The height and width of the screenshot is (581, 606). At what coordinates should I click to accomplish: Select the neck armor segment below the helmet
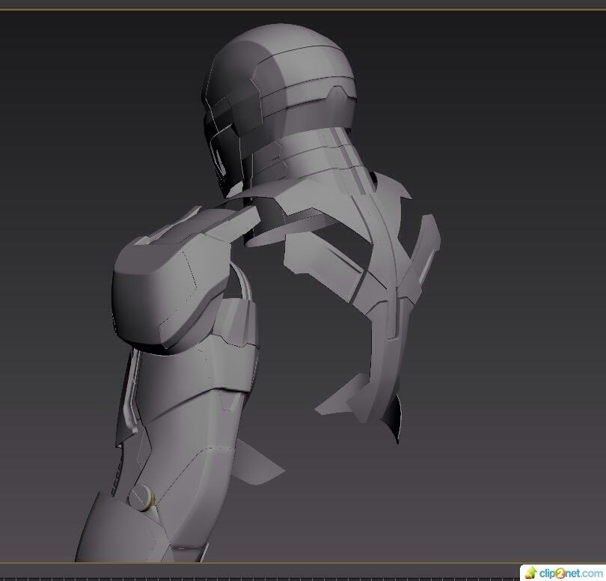[x=309, y=159]
